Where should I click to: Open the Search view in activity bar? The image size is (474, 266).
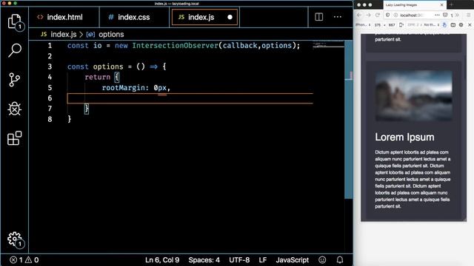(15, 50)
